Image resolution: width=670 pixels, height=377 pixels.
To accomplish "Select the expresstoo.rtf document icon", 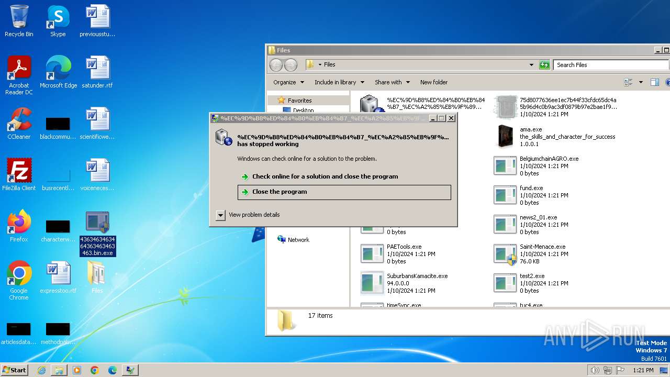I will click(x=58, y=278).
